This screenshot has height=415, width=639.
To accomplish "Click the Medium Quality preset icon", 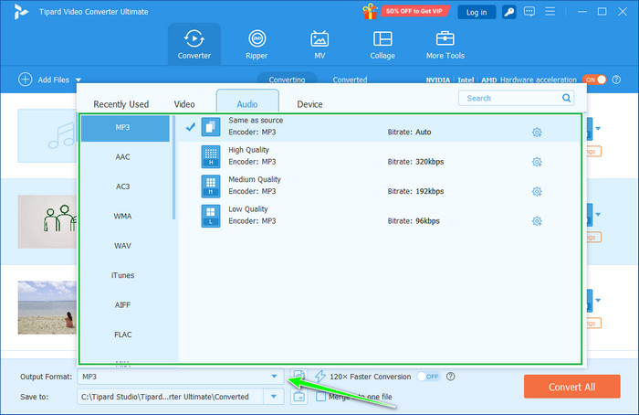I will click(x=211, y=186).
